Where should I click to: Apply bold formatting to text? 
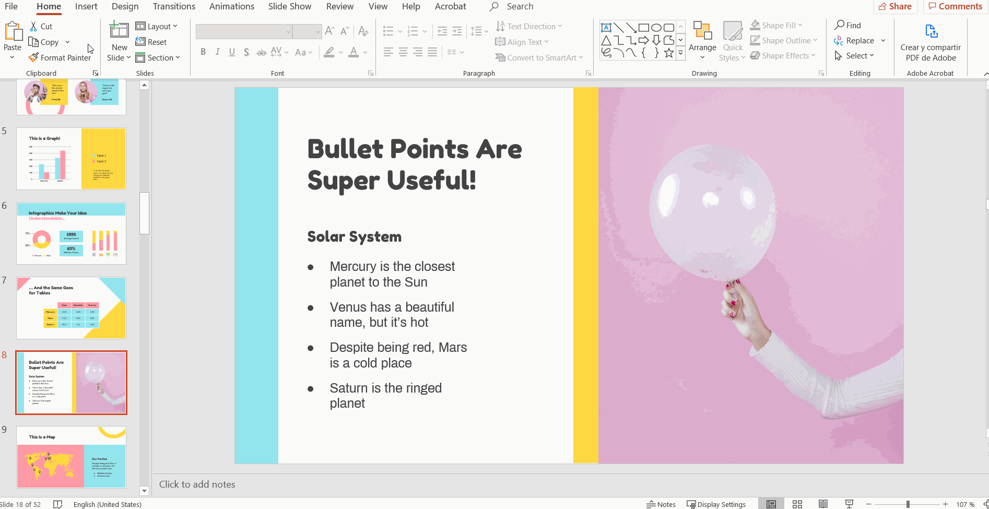203,52
